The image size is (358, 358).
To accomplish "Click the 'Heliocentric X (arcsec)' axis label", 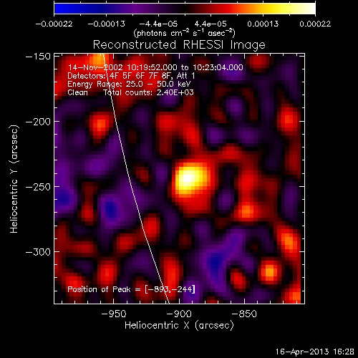I will (179, 326).
